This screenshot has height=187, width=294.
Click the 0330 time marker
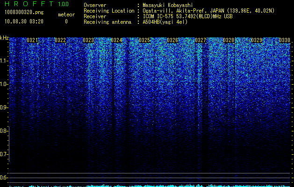285,40
